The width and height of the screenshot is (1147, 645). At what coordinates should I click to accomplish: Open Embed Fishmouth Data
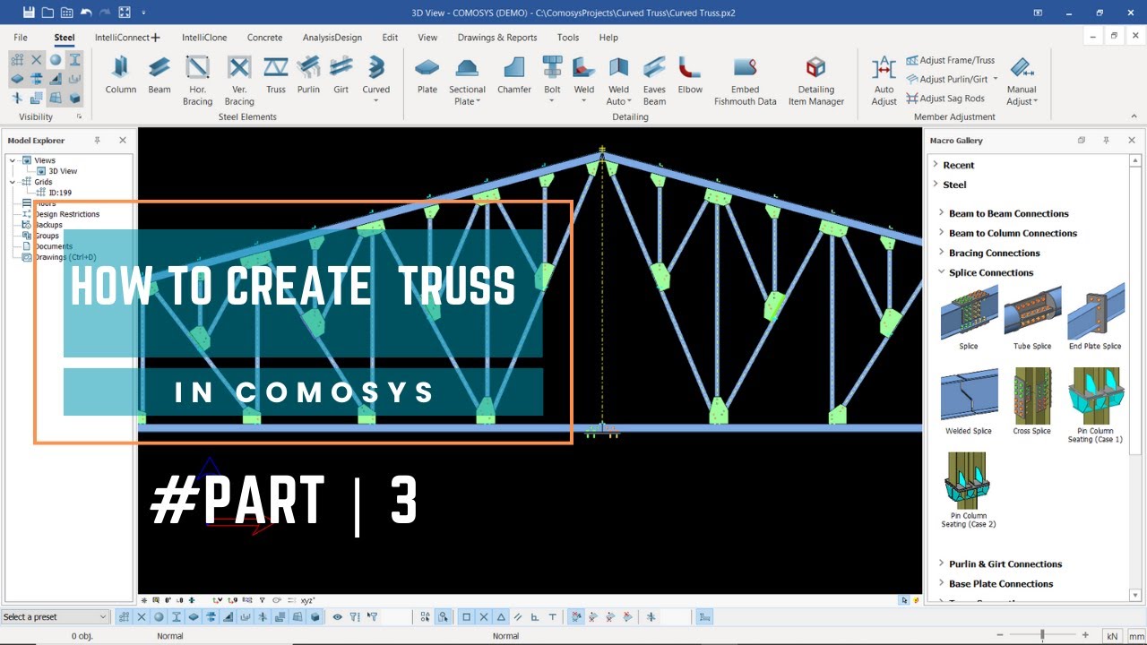[745, 80]
